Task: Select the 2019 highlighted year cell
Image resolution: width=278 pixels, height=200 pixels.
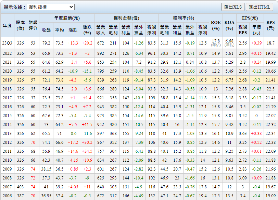Action: [7, 80]
